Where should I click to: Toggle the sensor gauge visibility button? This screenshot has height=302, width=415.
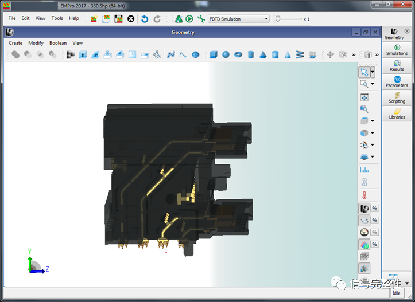[x=364, y=232]
